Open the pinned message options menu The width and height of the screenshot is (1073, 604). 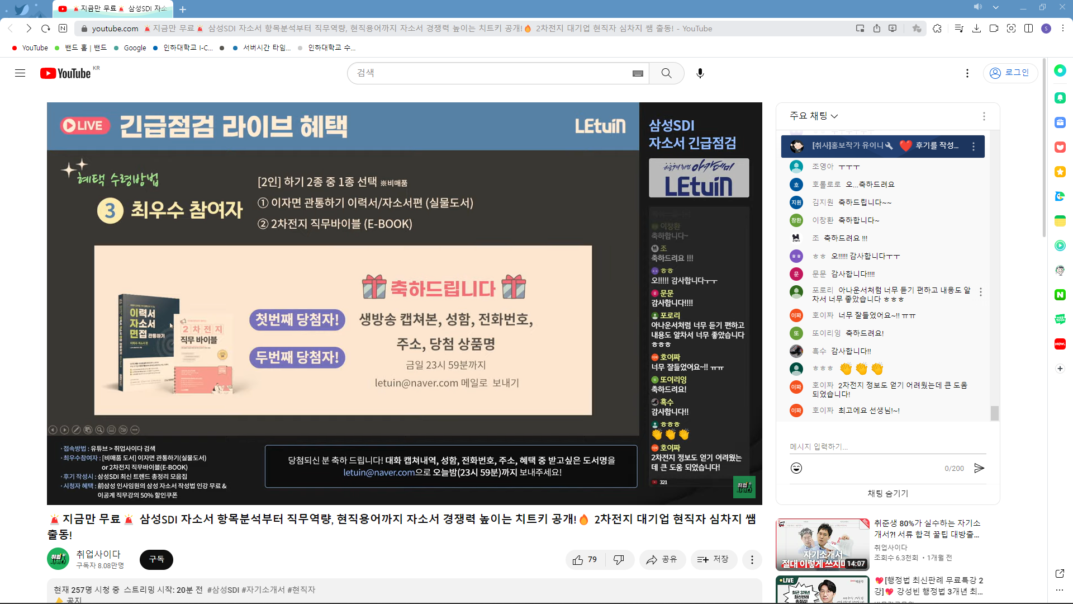coord(974,147)
